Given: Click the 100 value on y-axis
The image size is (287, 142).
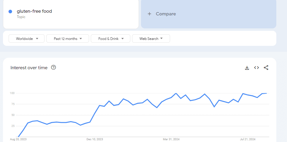Looking at the screenshot, I should pyautogui.click(x=12, y=93).
